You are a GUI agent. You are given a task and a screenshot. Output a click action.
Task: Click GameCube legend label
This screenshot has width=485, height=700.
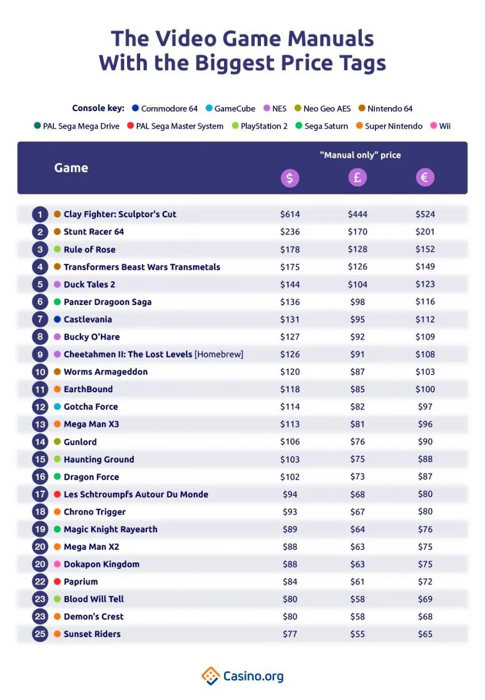click(x=235, y=108)
